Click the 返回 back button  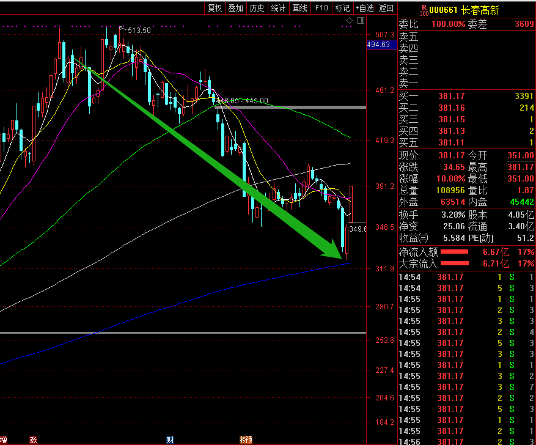click(386, 8)
